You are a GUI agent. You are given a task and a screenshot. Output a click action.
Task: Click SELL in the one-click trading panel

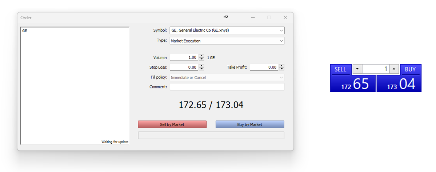(340, 69)
